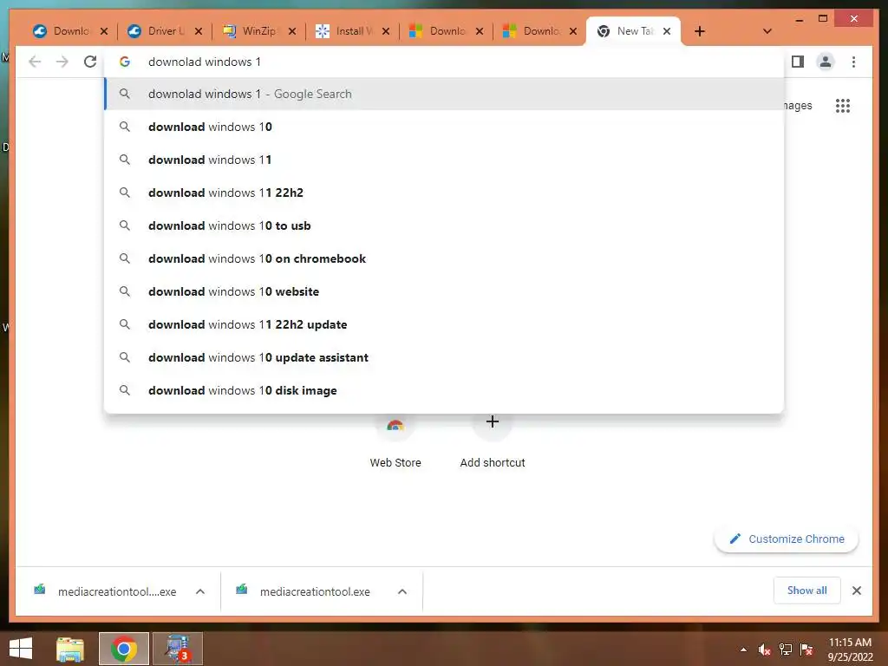Close the New Tab tab
Screen dimensions: 888x666
(x=667, y=31)
